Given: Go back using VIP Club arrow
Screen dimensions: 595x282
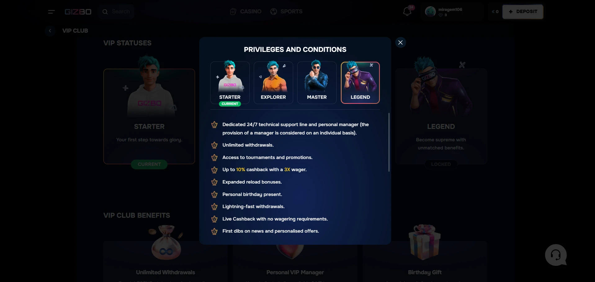Looking at the screenshot, I should (50, 31).
